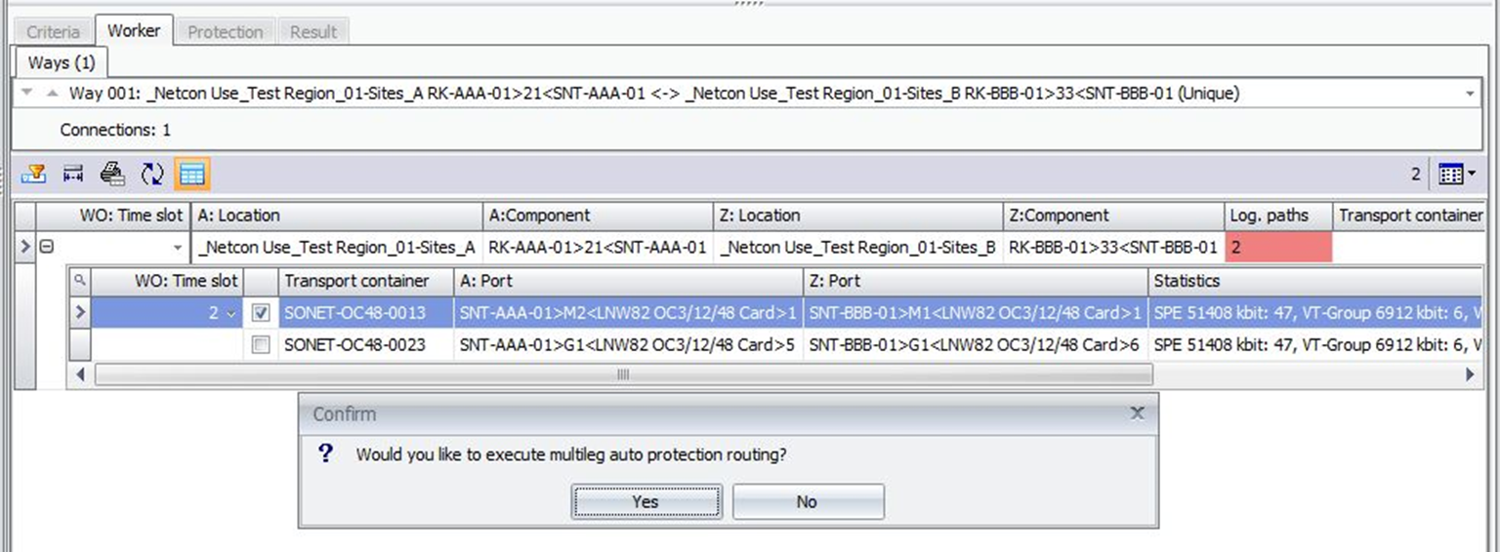
Task: Expand the Way 001 dropdown arrow at right
Action: (1470, 94)
